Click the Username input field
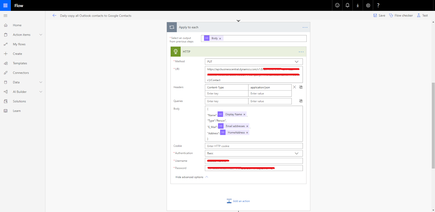Screen dimensions: 435x212 tap(254, 161)
